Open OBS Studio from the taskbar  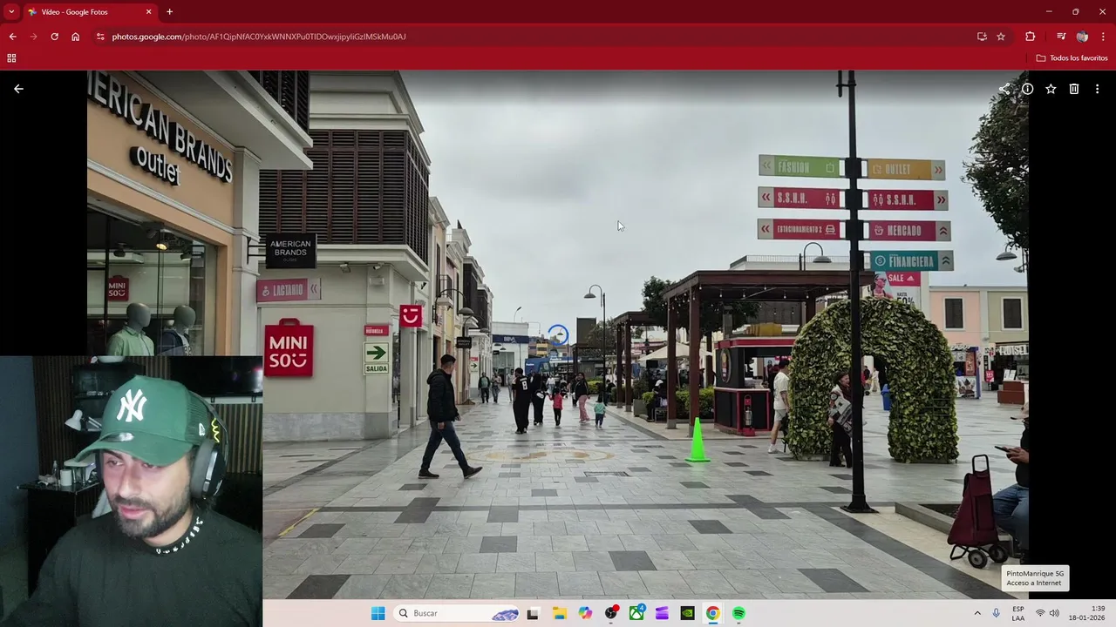611,613
